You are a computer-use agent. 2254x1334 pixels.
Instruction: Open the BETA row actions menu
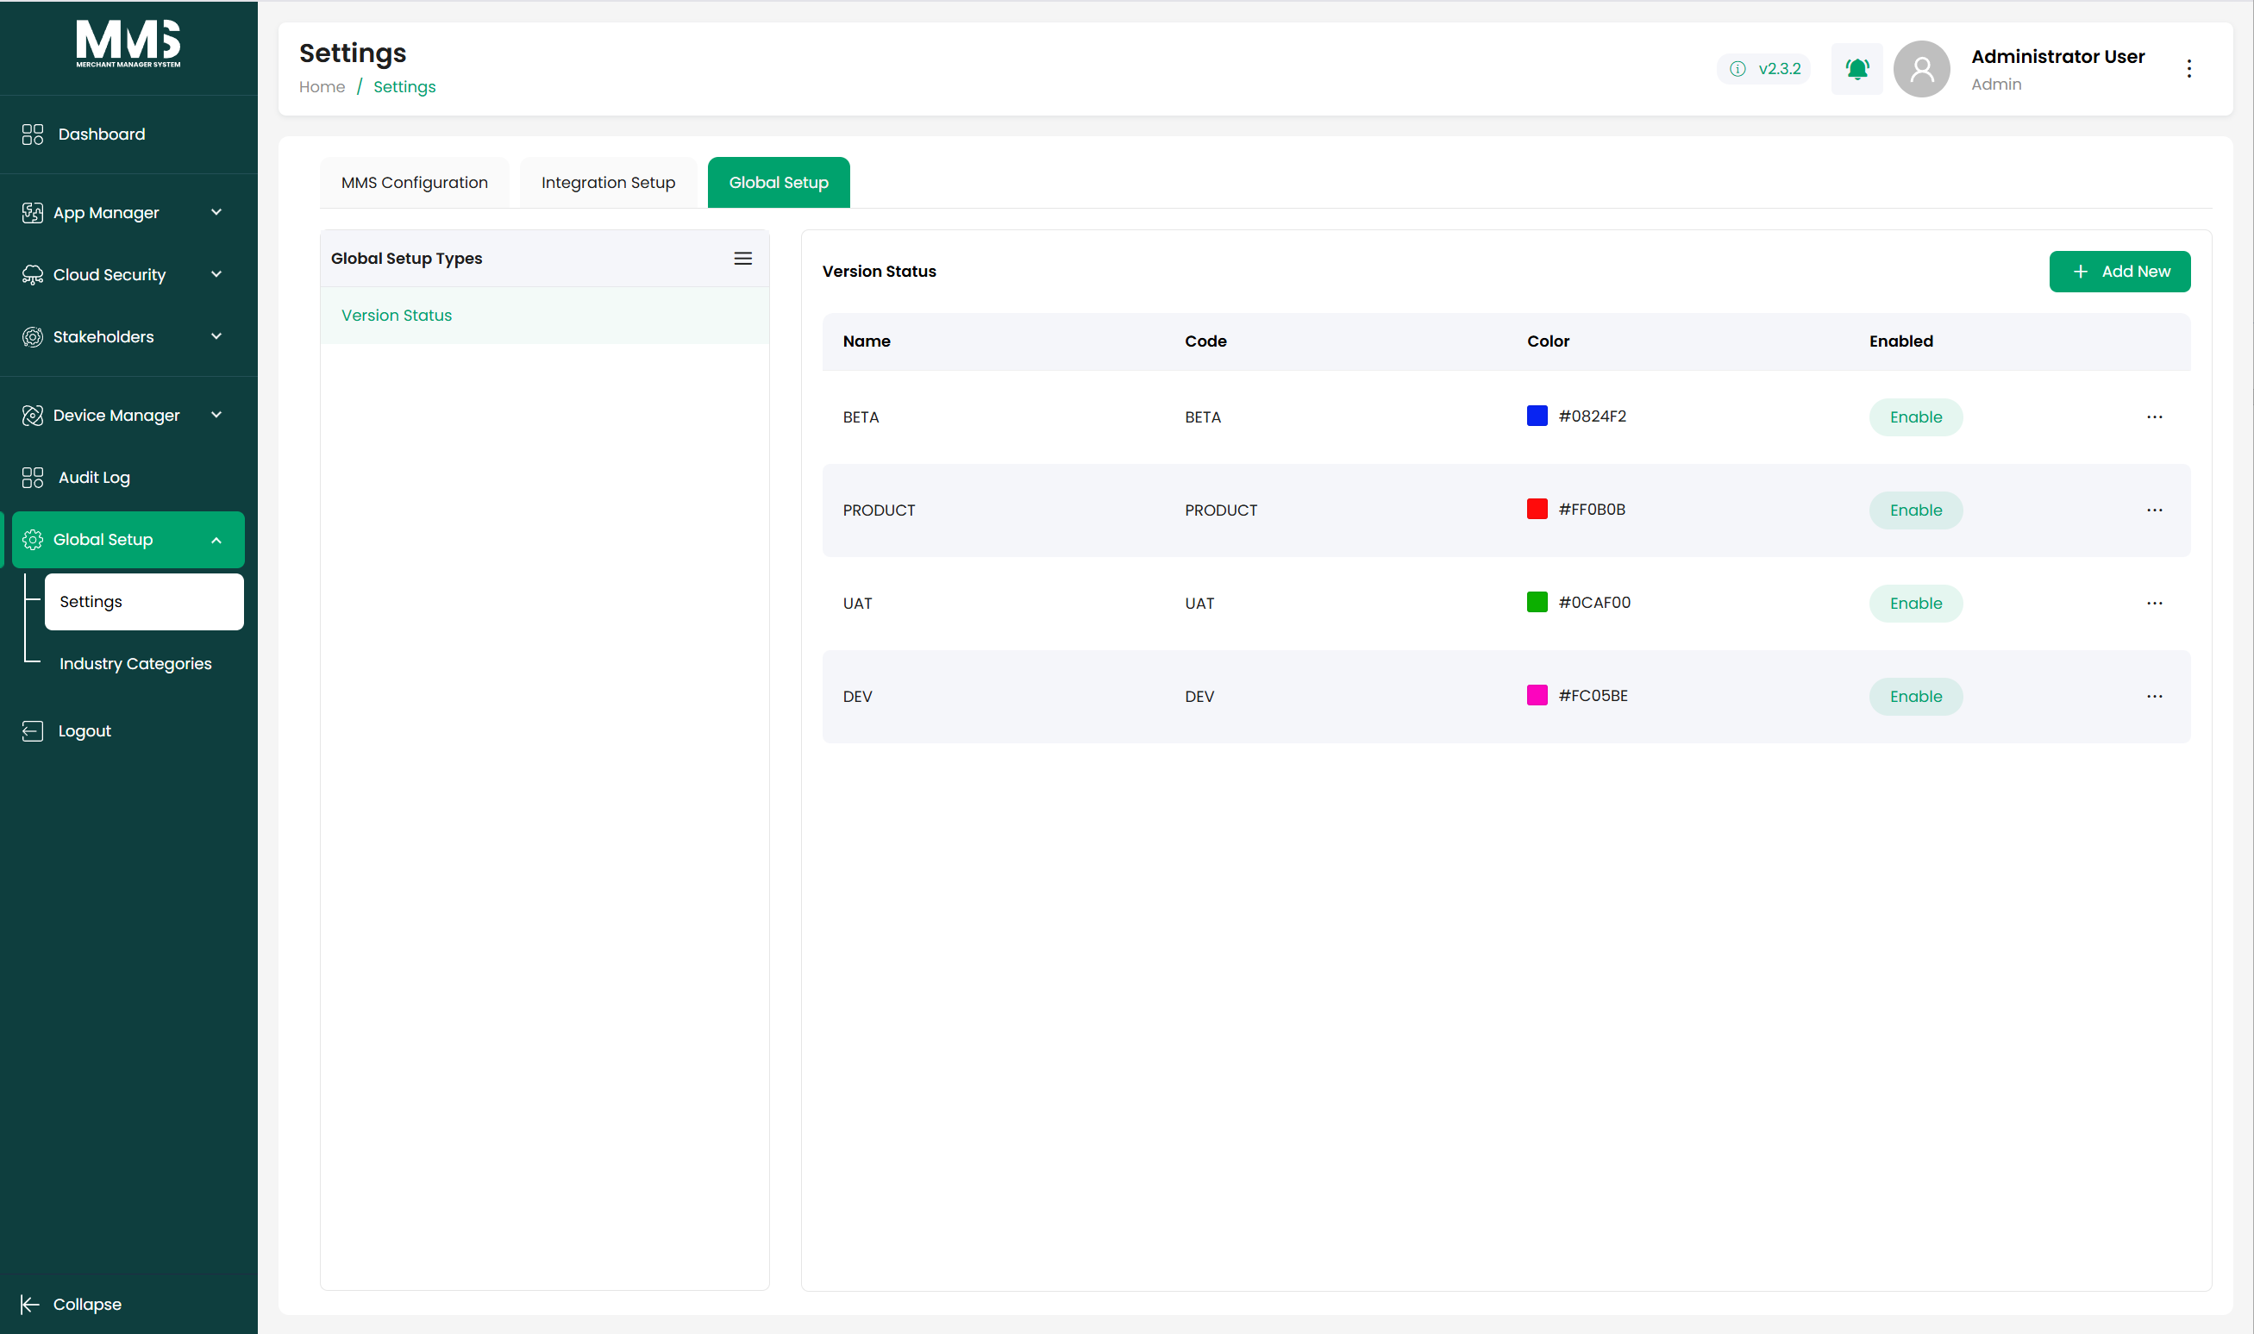[2154, 417]
